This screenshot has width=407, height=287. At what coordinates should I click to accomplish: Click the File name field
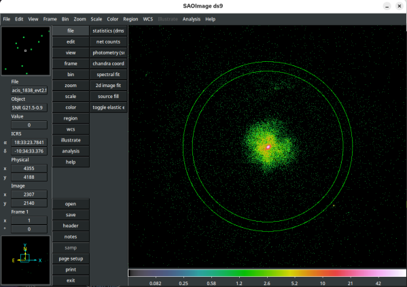pos(29,90)
